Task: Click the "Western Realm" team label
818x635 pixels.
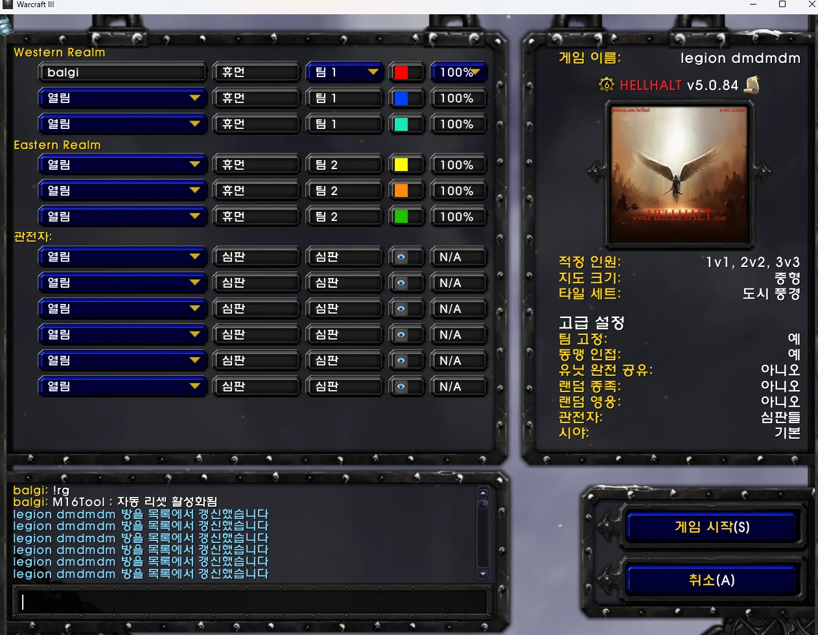Action: point(60,52)
